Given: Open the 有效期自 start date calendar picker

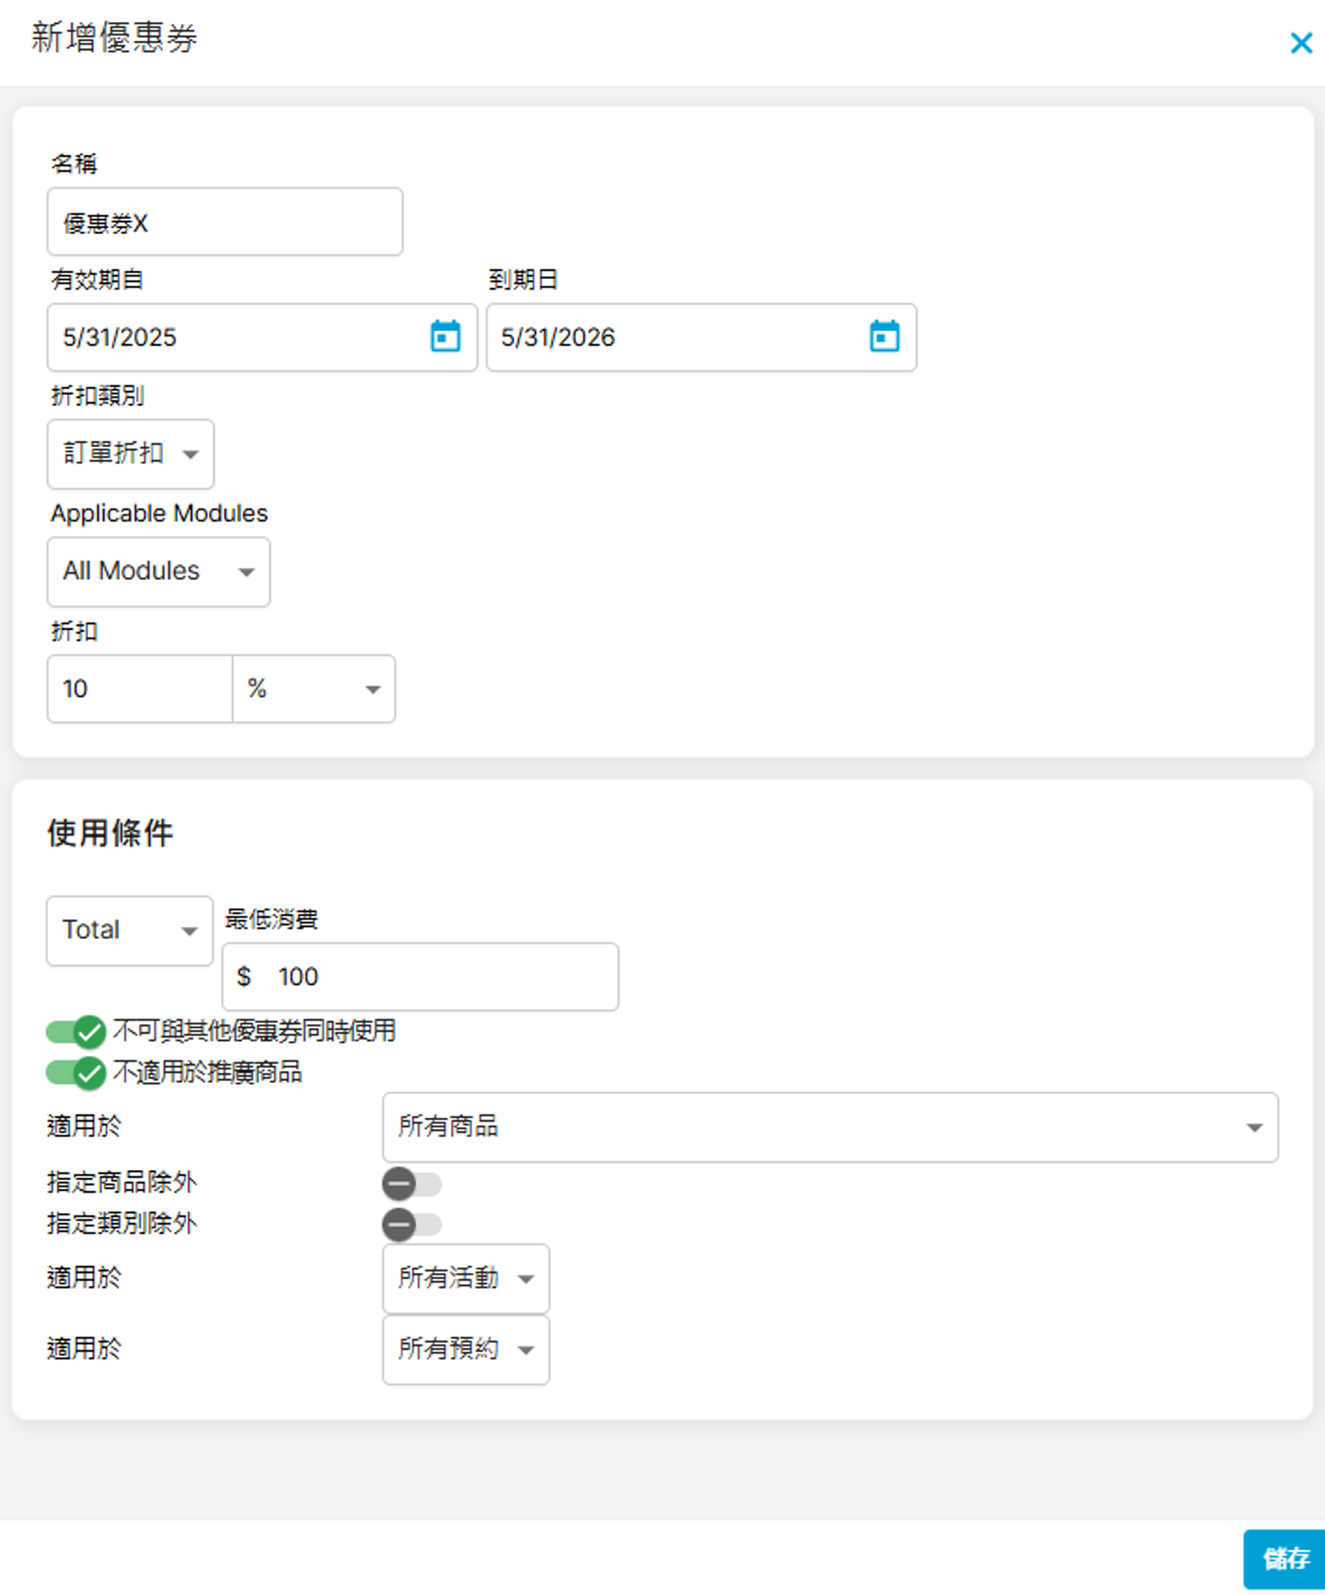Looking at the screenshot, I should coord(445,337).
